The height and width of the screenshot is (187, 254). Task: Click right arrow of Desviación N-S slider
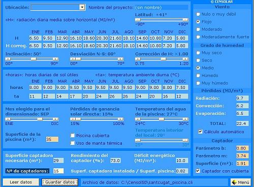[120, 59]
